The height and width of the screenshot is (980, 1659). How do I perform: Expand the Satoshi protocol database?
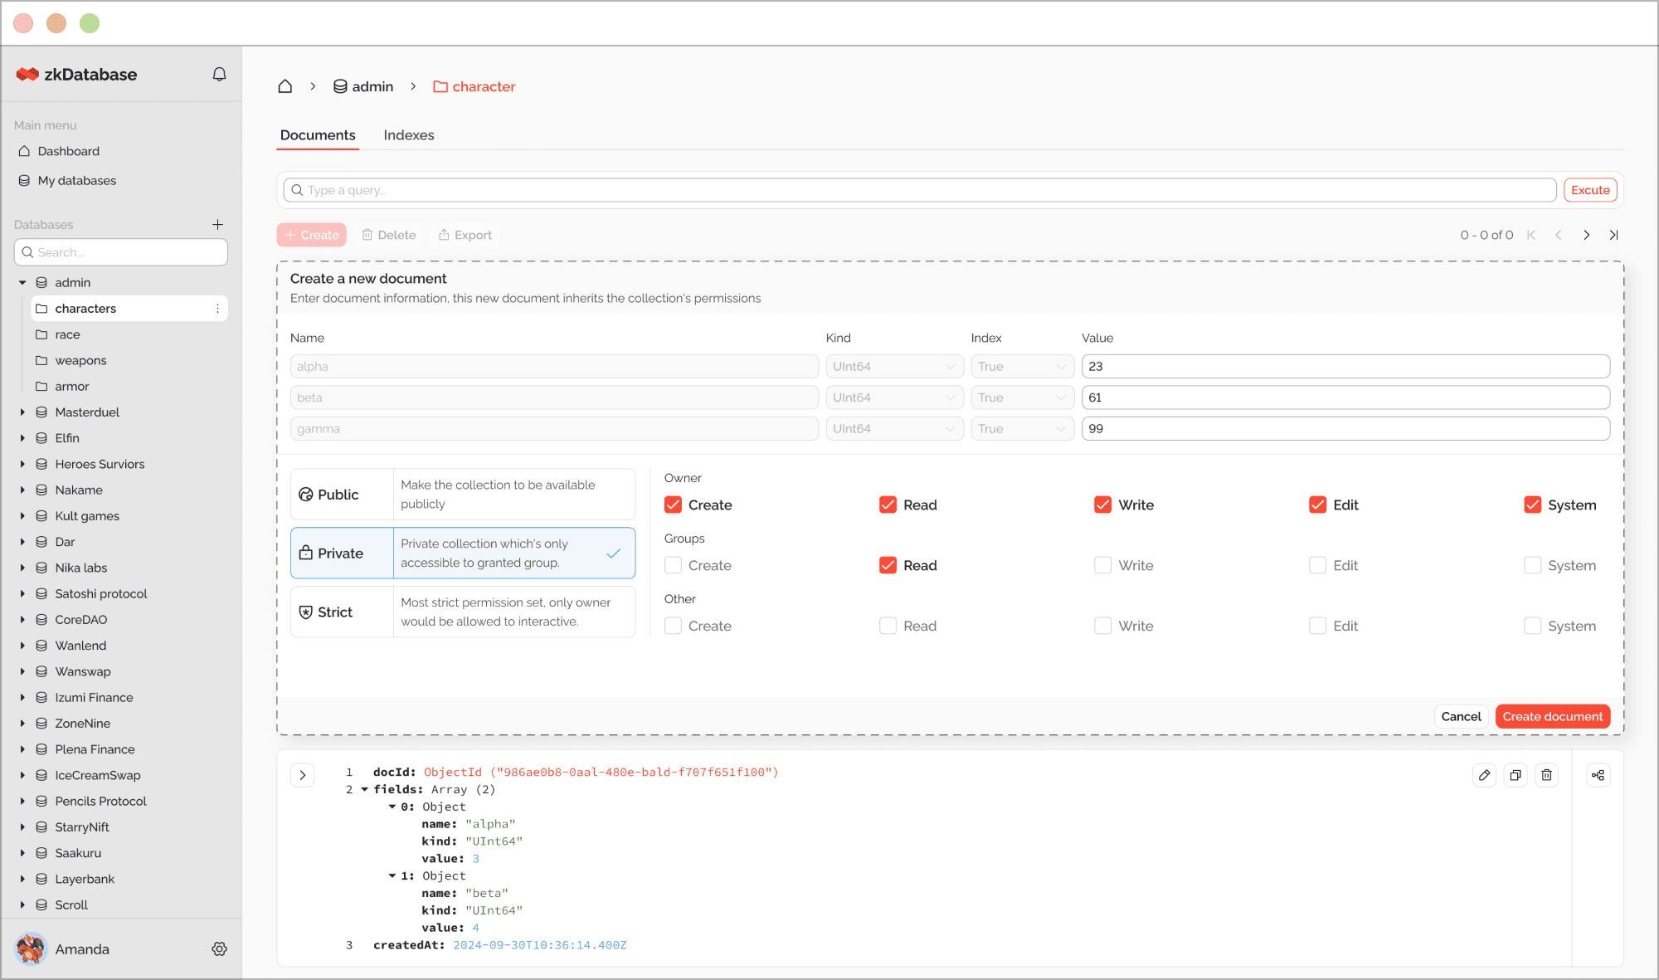pyautogui.click(x=22, y=594)
